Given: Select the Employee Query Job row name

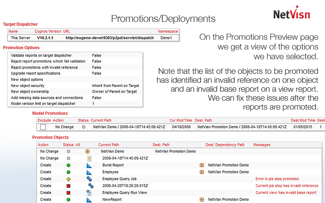Looking at the screenshot, I should 119,179.
